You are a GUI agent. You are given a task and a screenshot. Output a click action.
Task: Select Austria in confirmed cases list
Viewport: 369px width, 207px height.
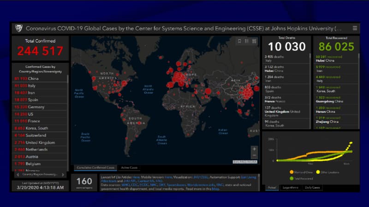[40, 156]
